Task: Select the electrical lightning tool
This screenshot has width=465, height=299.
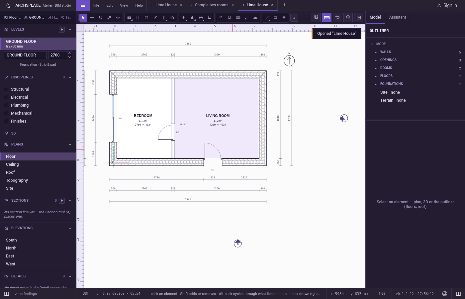Action: pyautogui.click(x=184, y=18)
